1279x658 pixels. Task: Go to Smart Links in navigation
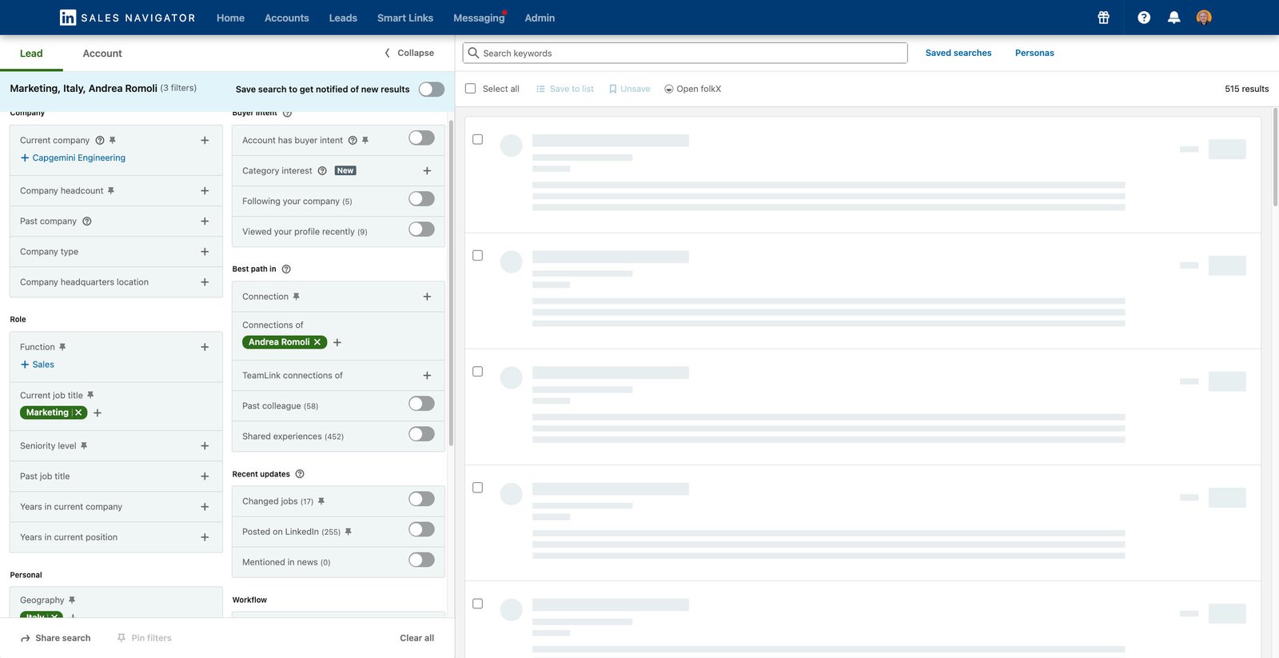point(405,18)
